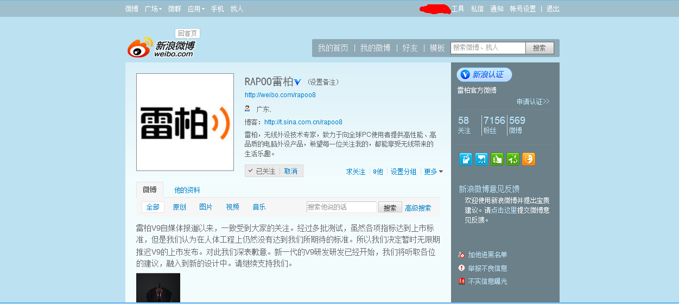Viewport: 679px width, 304px height.
Task: Click the location person icon before 广东
Action: pyautogui.click(x=248, y=109)
